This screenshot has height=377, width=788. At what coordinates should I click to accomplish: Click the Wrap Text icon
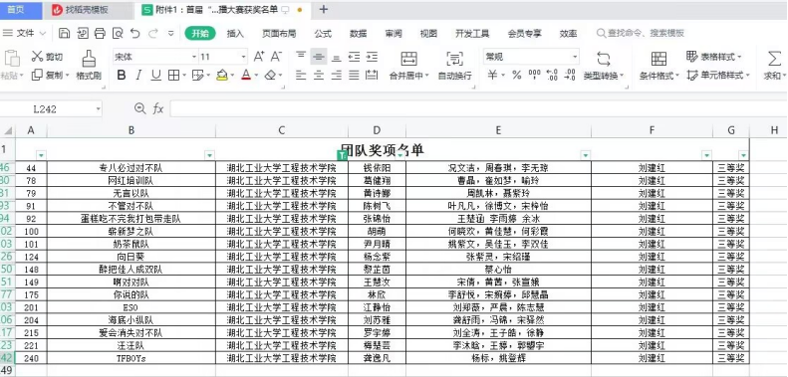coord(455,59)
